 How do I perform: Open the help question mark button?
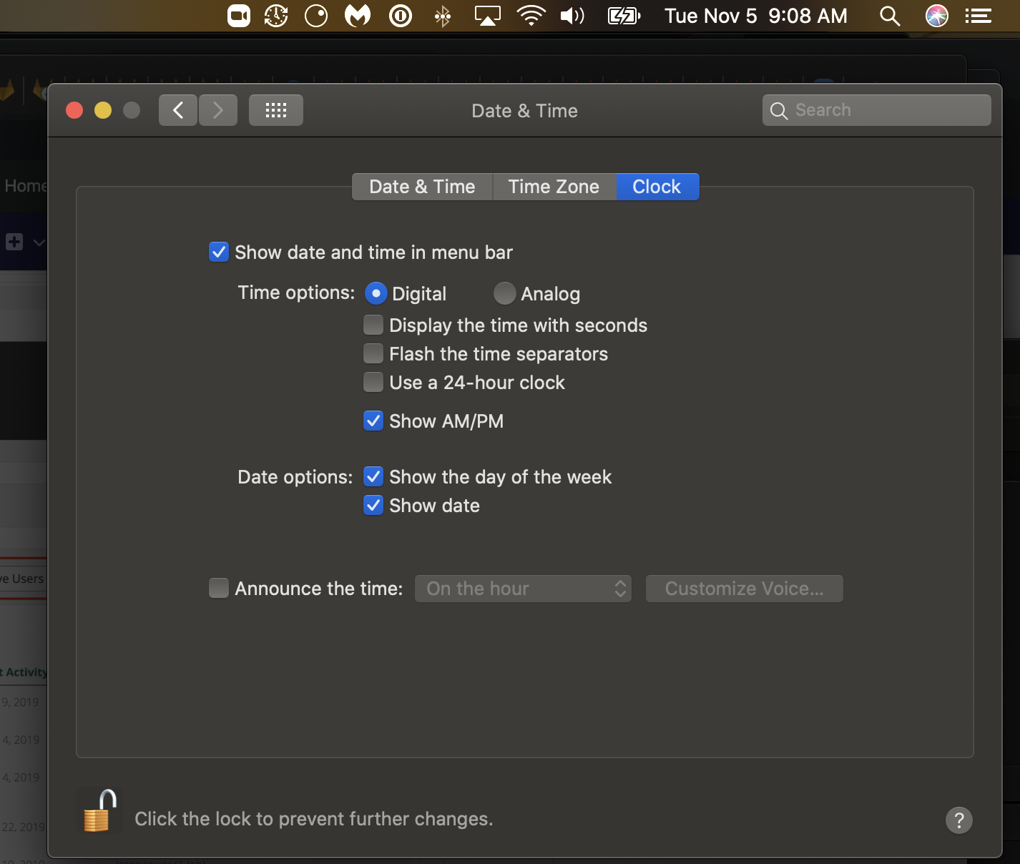pyautogui.click(x=959, y=820)
